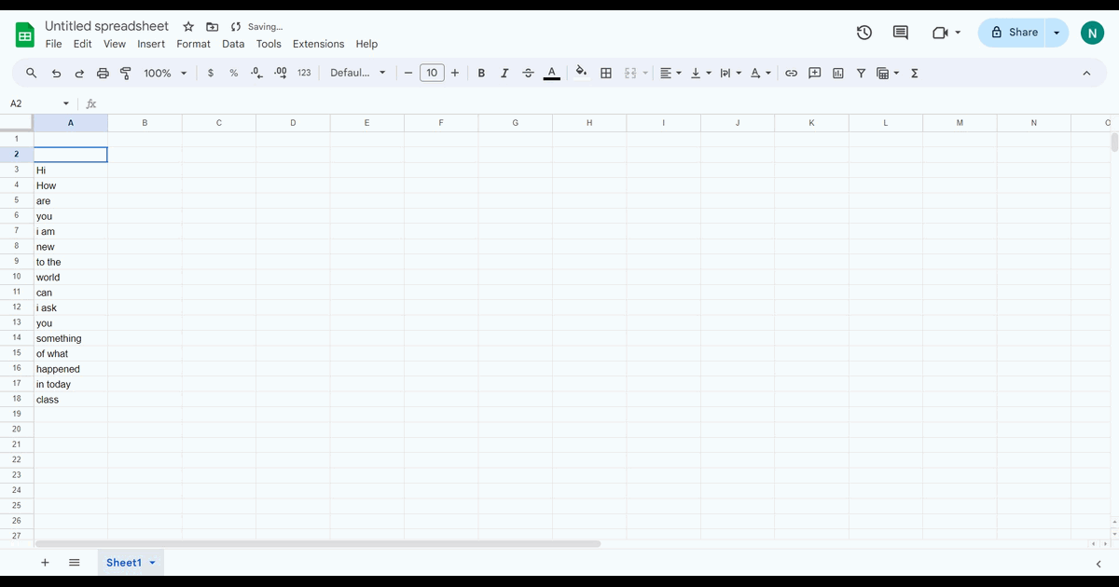
Task: Add a new sheet with plus button
Action: point(45,563)
